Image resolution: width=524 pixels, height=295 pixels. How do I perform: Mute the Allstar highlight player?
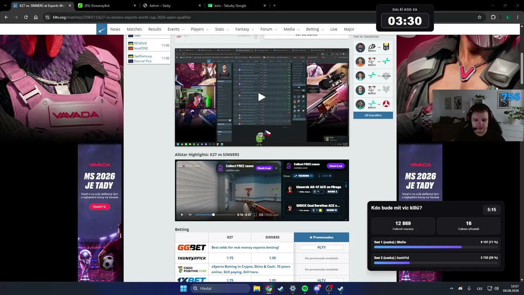tap(190, 215)
